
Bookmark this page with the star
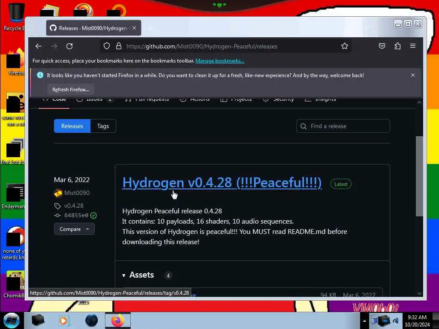[345, 46]
